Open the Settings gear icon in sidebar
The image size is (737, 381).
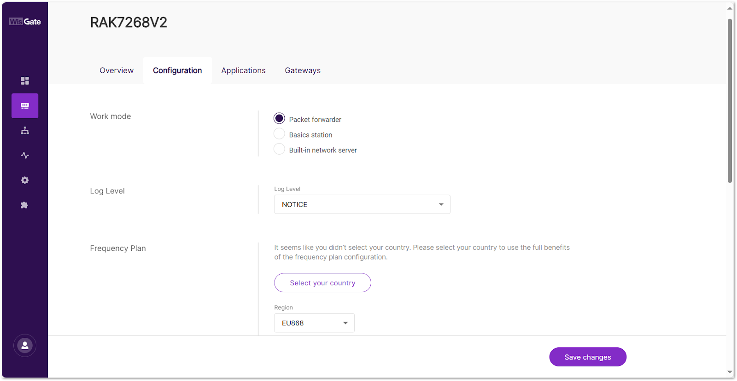tap(25, 180)
